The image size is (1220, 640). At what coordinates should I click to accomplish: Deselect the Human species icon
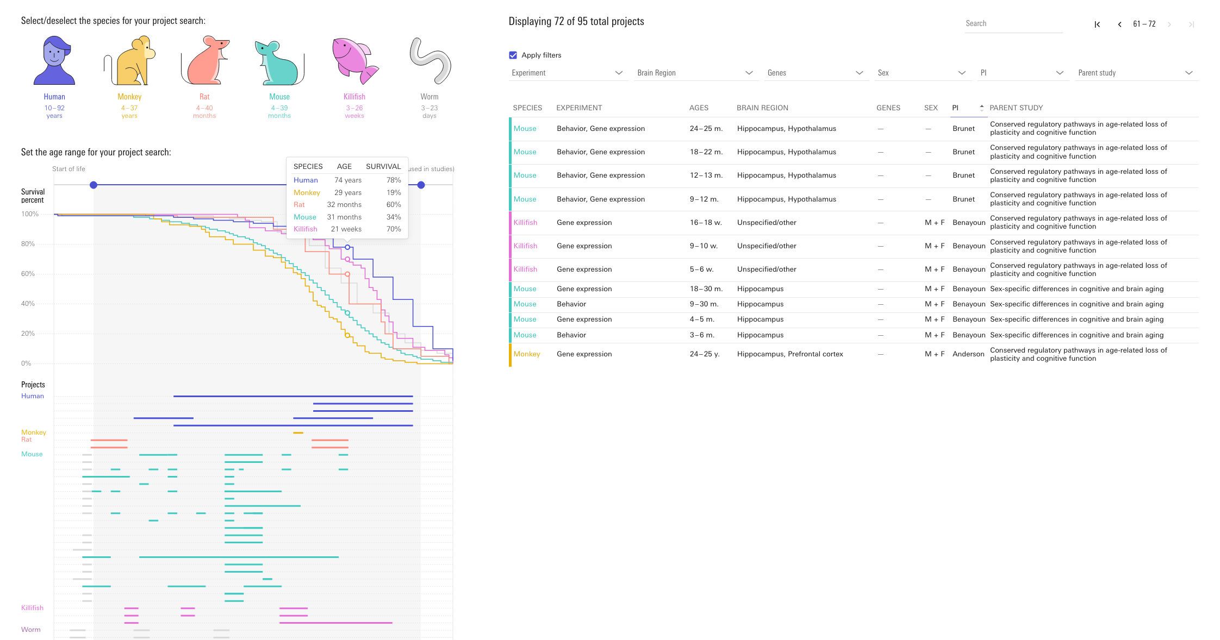pyautogui.click(x=54, y=61)
